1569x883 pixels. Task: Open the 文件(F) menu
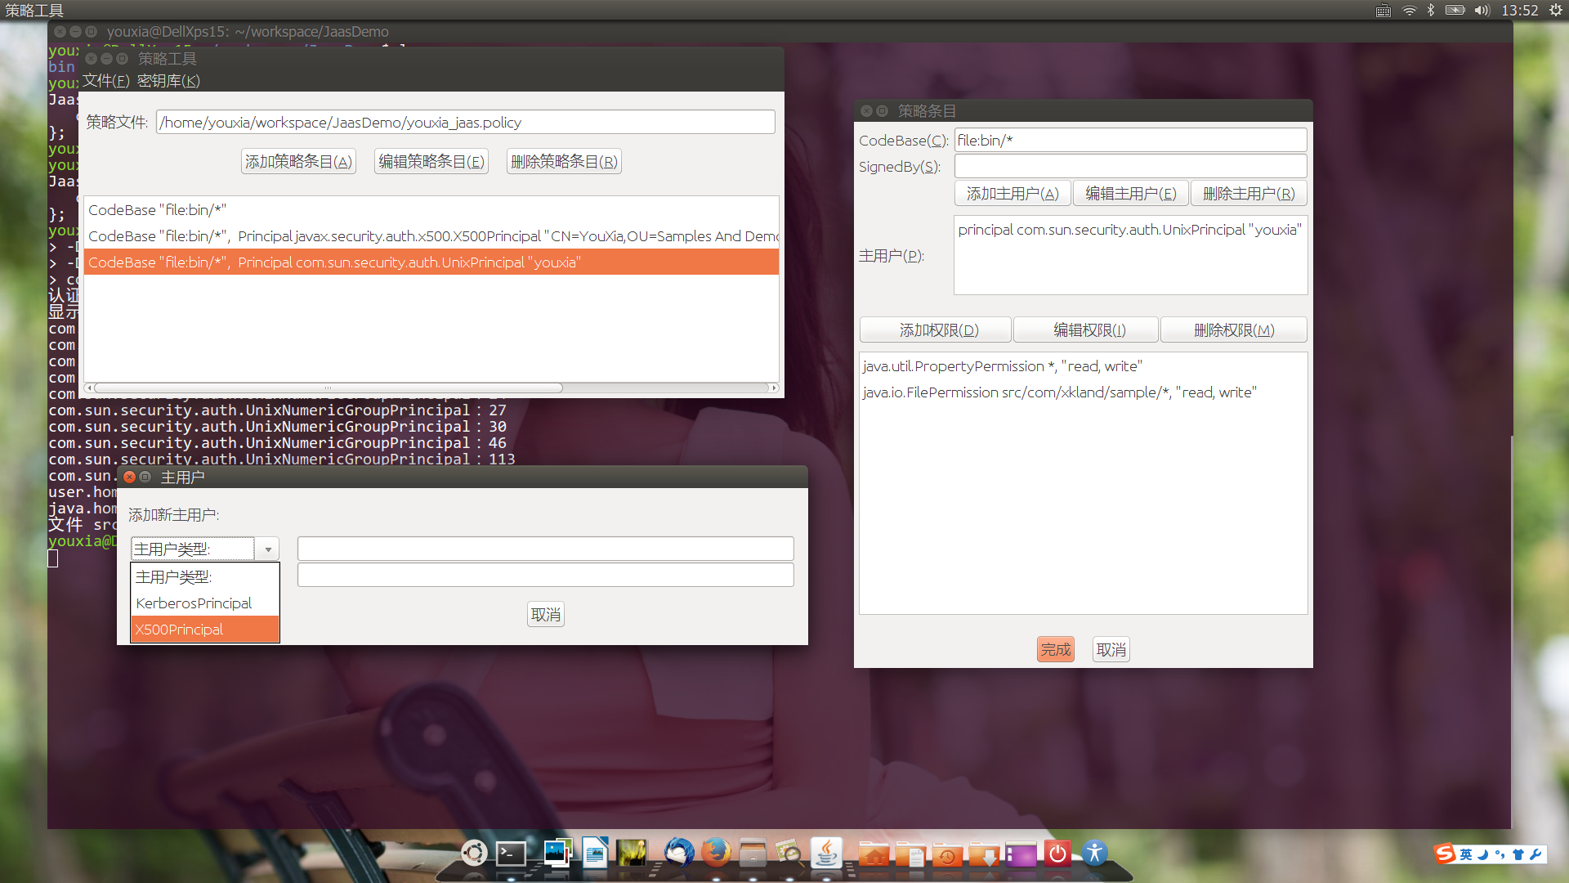coord(106,81)
